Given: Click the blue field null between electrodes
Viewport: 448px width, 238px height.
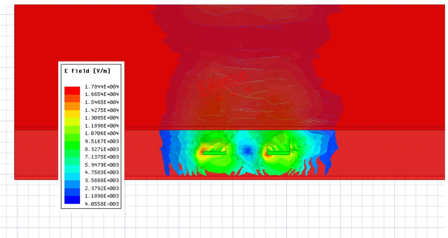Looking at the screenshot, I should tap(246, 150).
